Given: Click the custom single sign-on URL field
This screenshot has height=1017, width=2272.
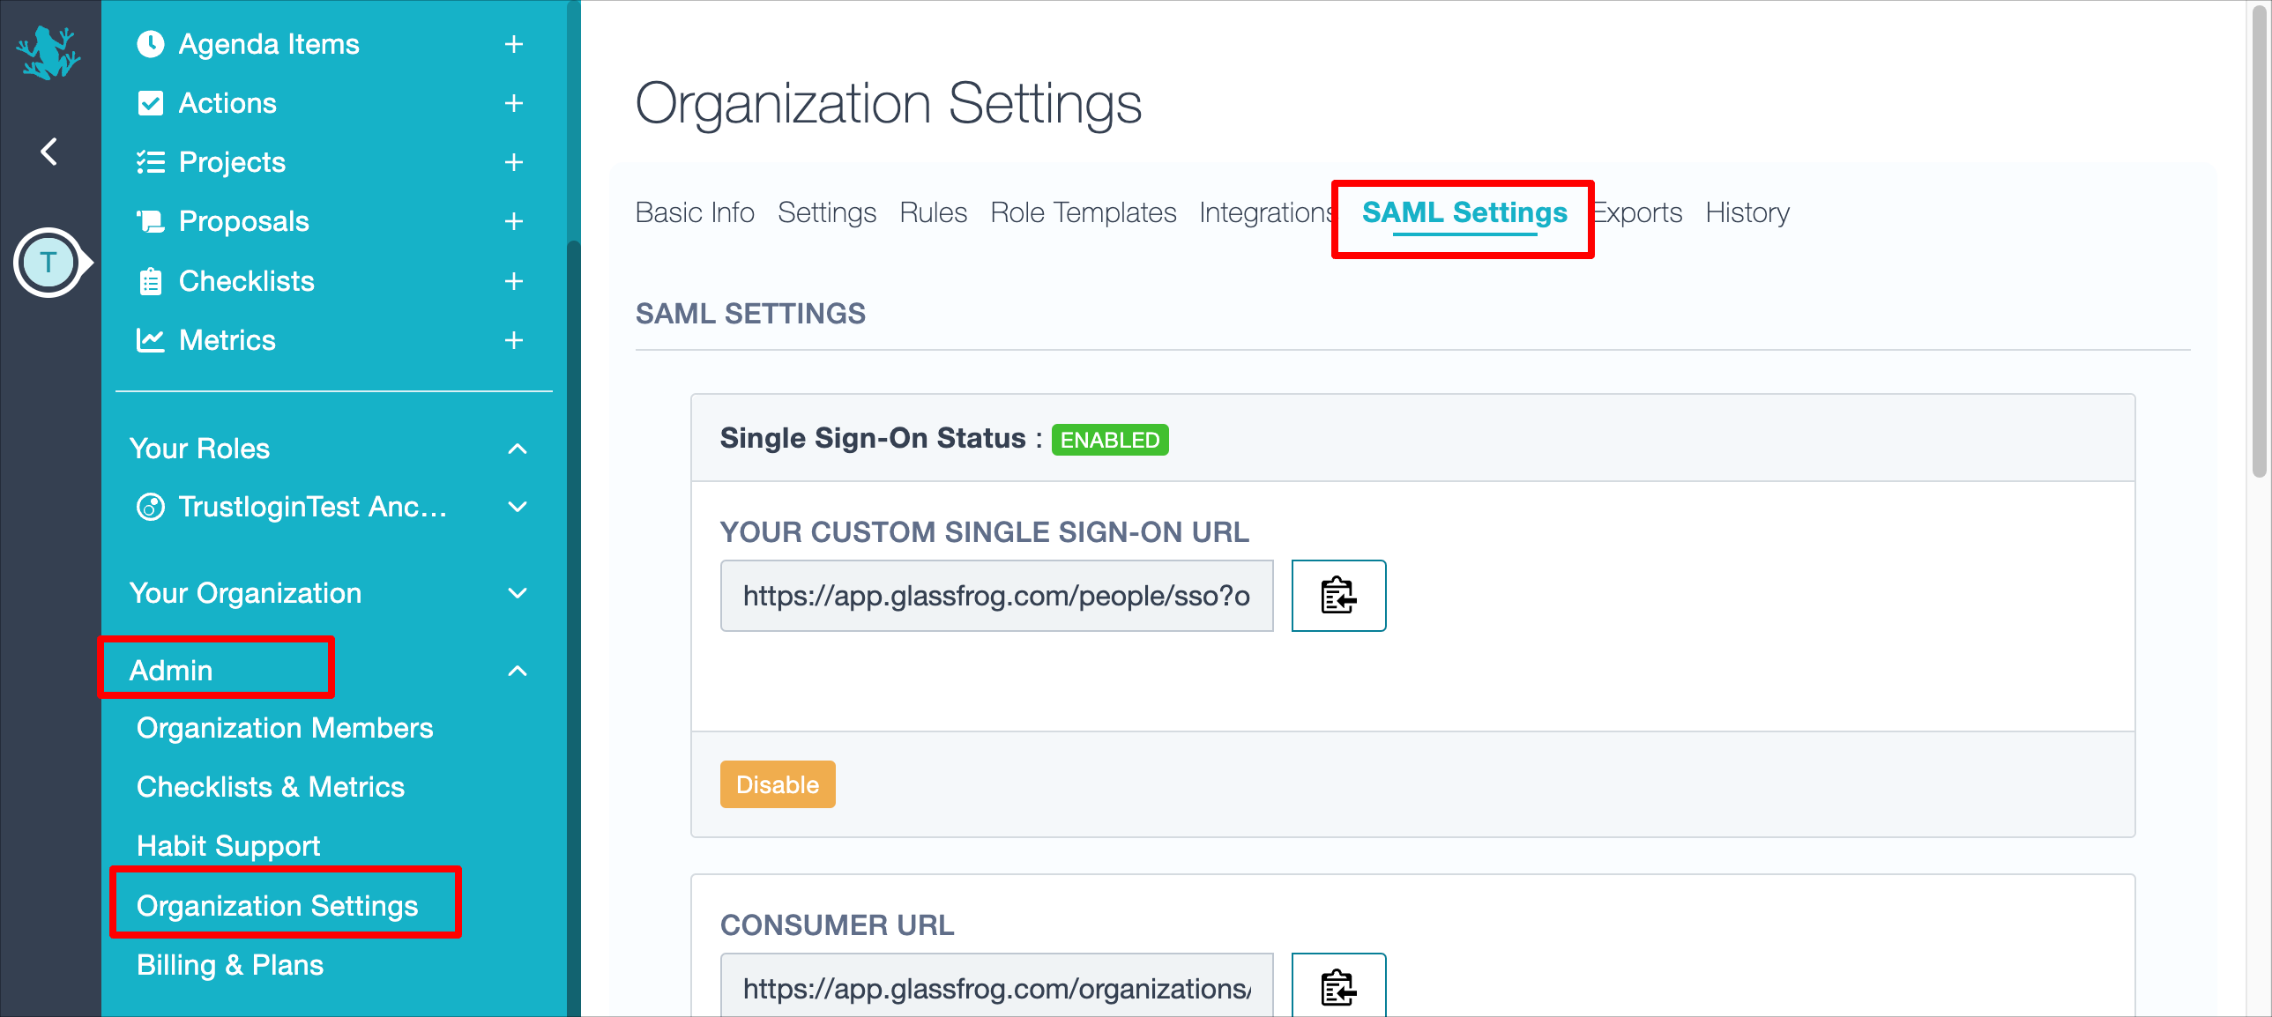Looking at the screenshot, I should [x=995, y=596].
